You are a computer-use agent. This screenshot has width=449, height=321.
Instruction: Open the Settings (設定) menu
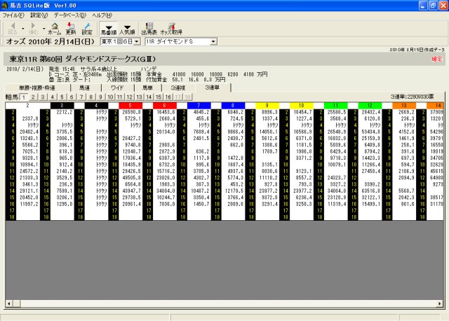pyautogui.click(x=39, y=15)
